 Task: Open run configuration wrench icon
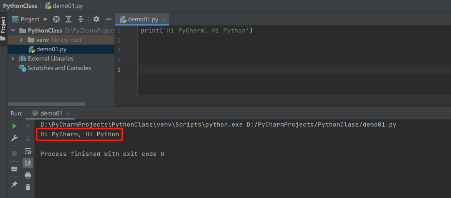point(14,138)
